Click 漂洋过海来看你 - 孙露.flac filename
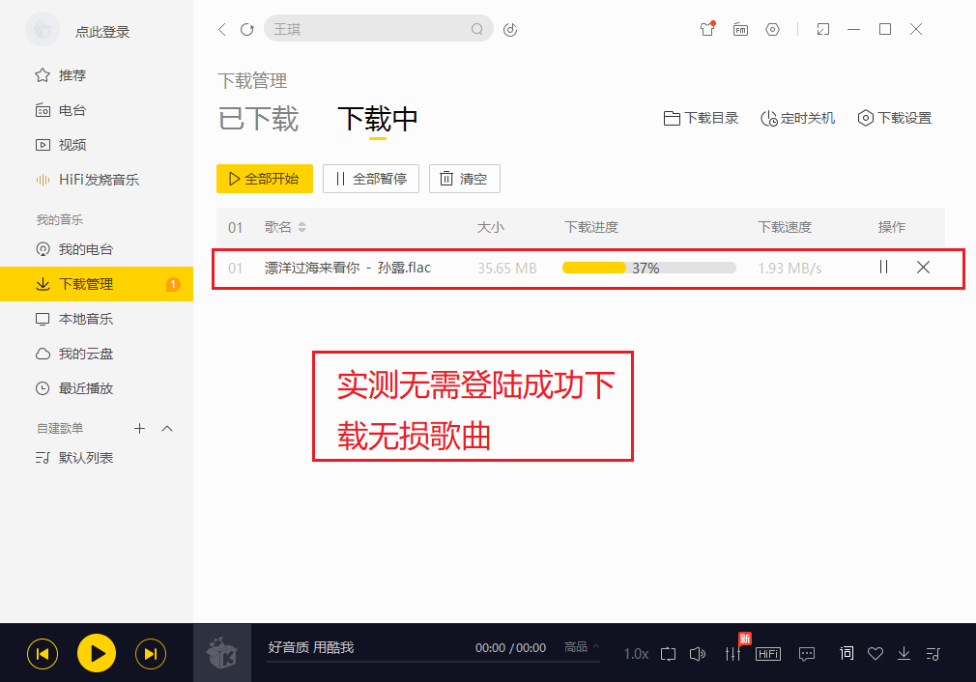The image size is (976, 682). [x=347, y=268]
